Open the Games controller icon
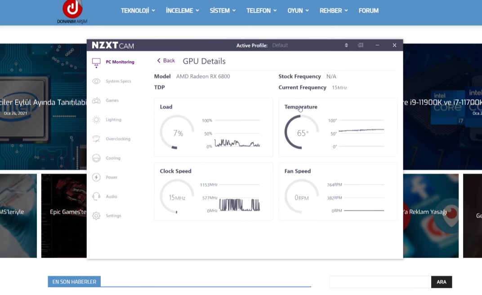The height and width of the screenshot is (295, 482). (96, 101)
